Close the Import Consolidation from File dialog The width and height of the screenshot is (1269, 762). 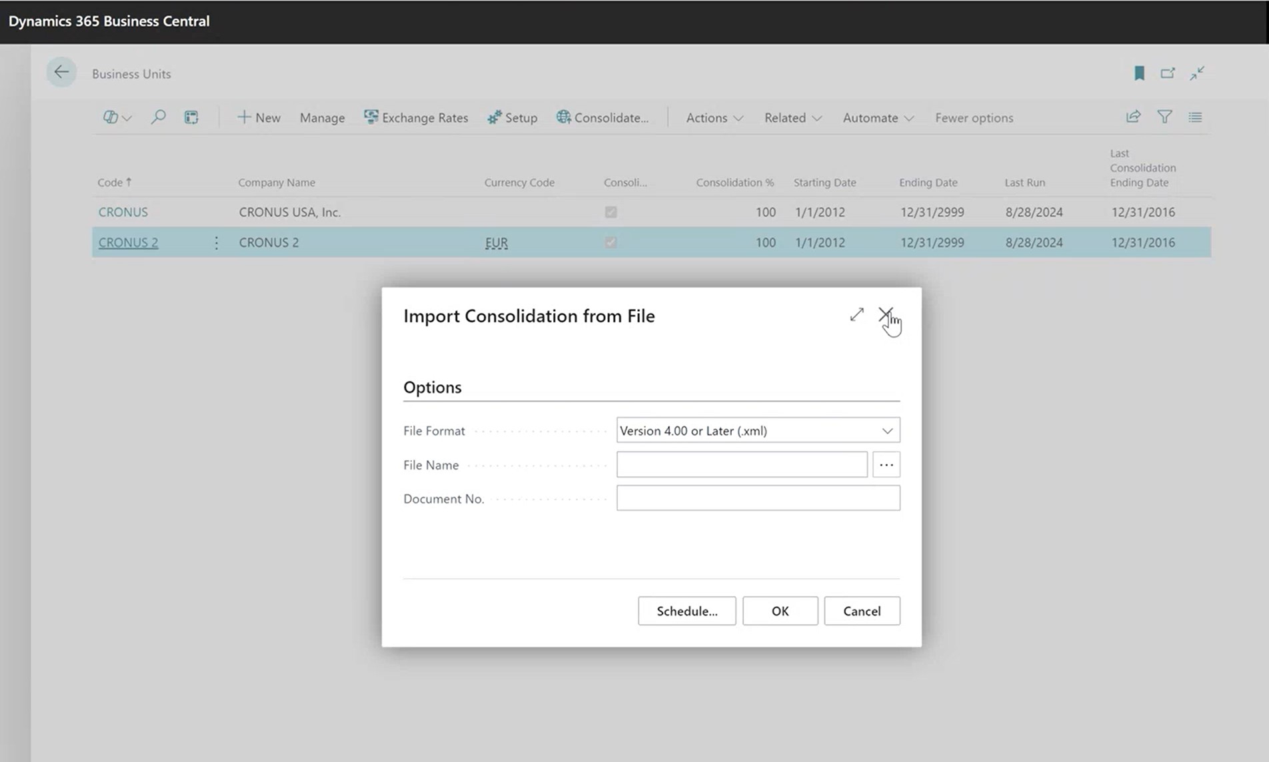click(885, 314)
